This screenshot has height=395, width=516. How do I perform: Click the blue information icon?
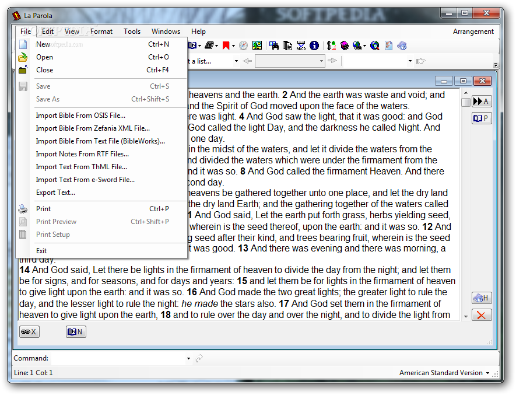[x=314, y=46]
